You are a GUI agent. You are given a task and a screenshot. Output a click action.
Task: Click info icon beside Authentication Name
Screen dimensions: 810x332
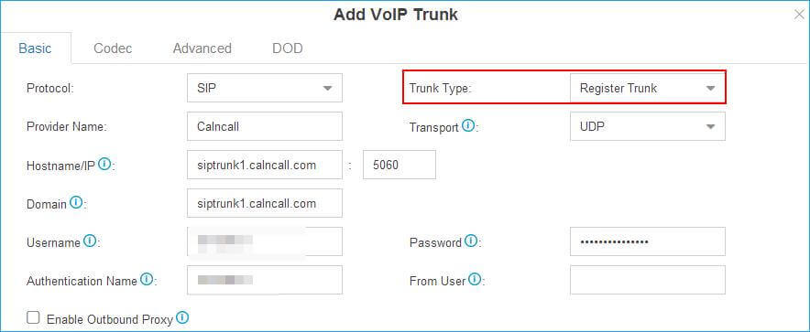(147, 280)
